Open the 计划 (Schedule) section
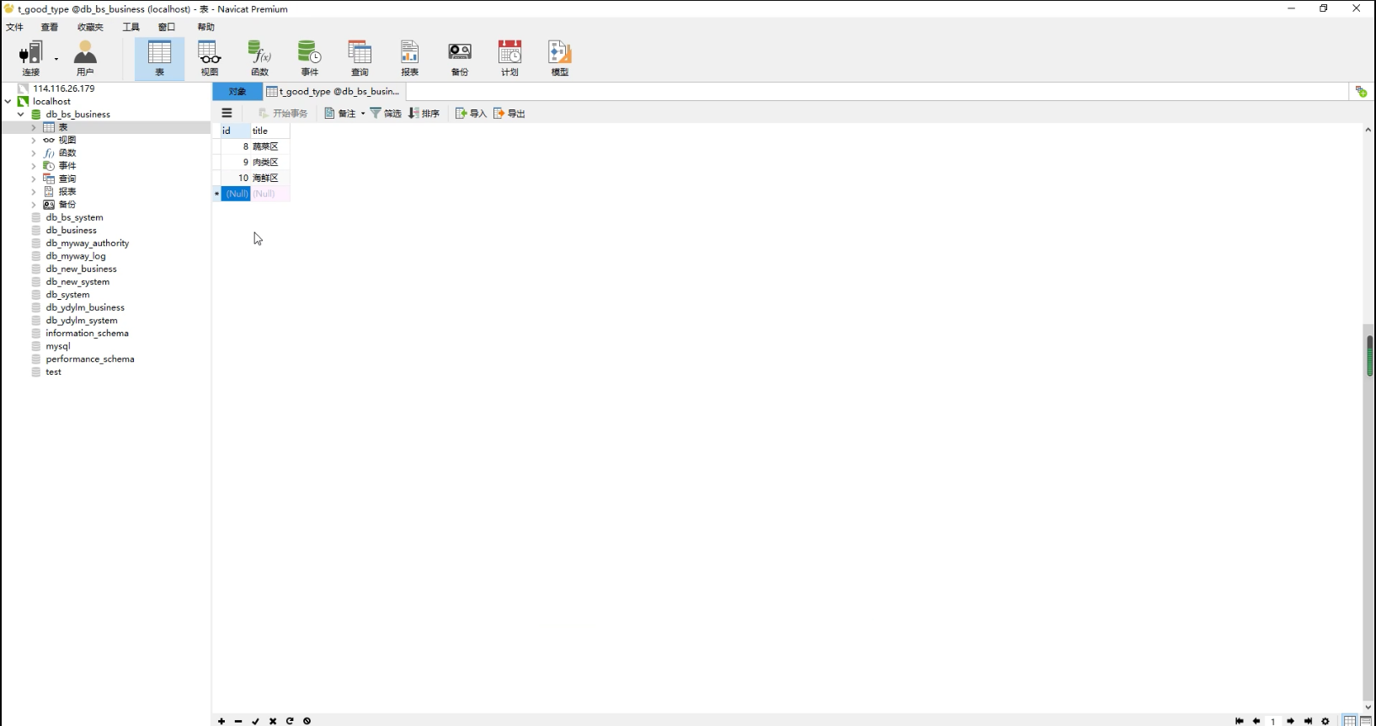This screenshot has width=1376, height=726. (x=509, y=58)
